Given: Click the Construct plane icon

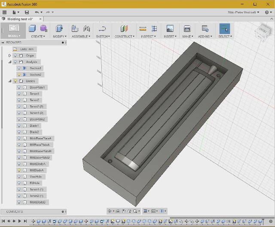Looking at the screenshot, I should point(124,28).
